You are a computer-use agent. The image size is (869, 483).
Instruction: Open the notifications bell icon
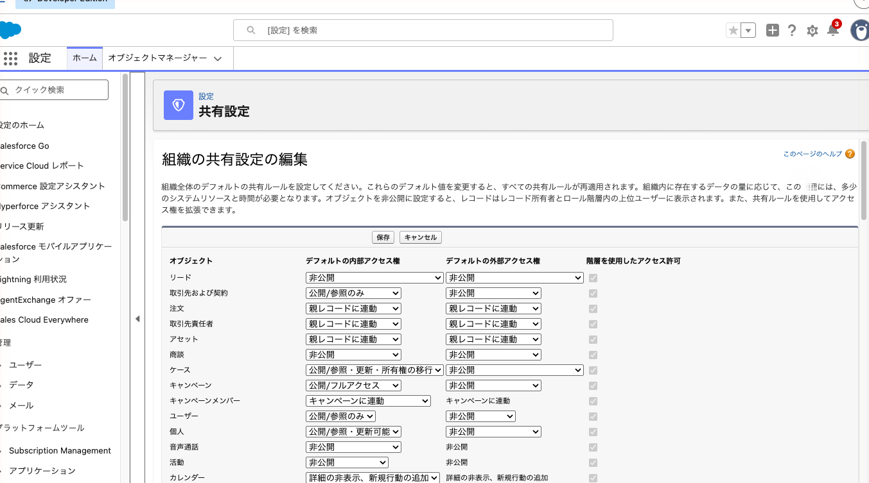833,30
